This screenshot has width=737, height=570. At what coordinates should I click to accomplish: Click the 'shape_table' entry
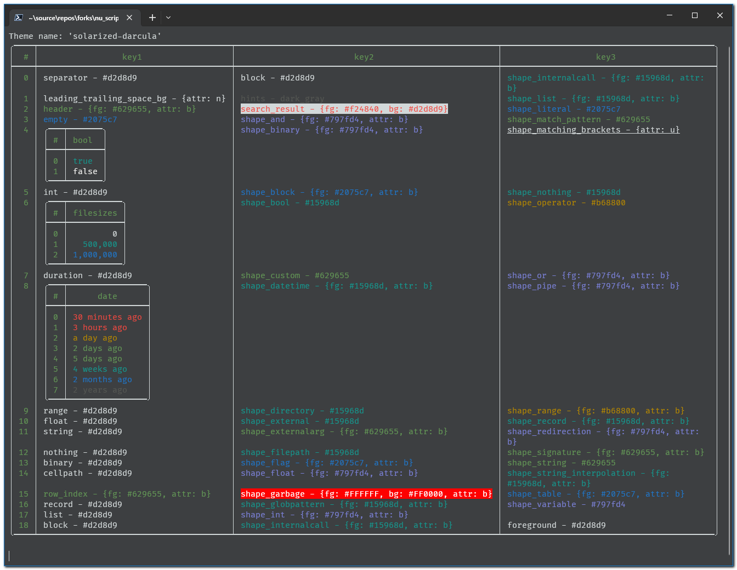[x=596, y=494]
